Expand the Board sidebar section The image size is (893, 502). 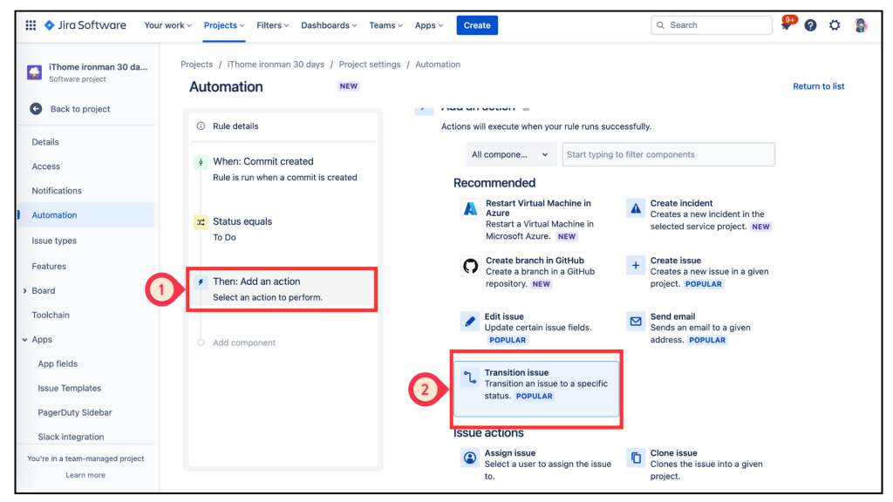pos(24,291)
